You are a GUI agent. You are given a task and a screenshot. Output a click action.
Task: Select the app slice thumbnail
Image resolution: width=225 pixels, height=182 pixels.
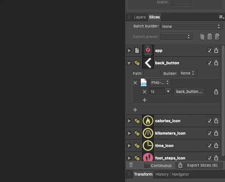tap(148, 50)
